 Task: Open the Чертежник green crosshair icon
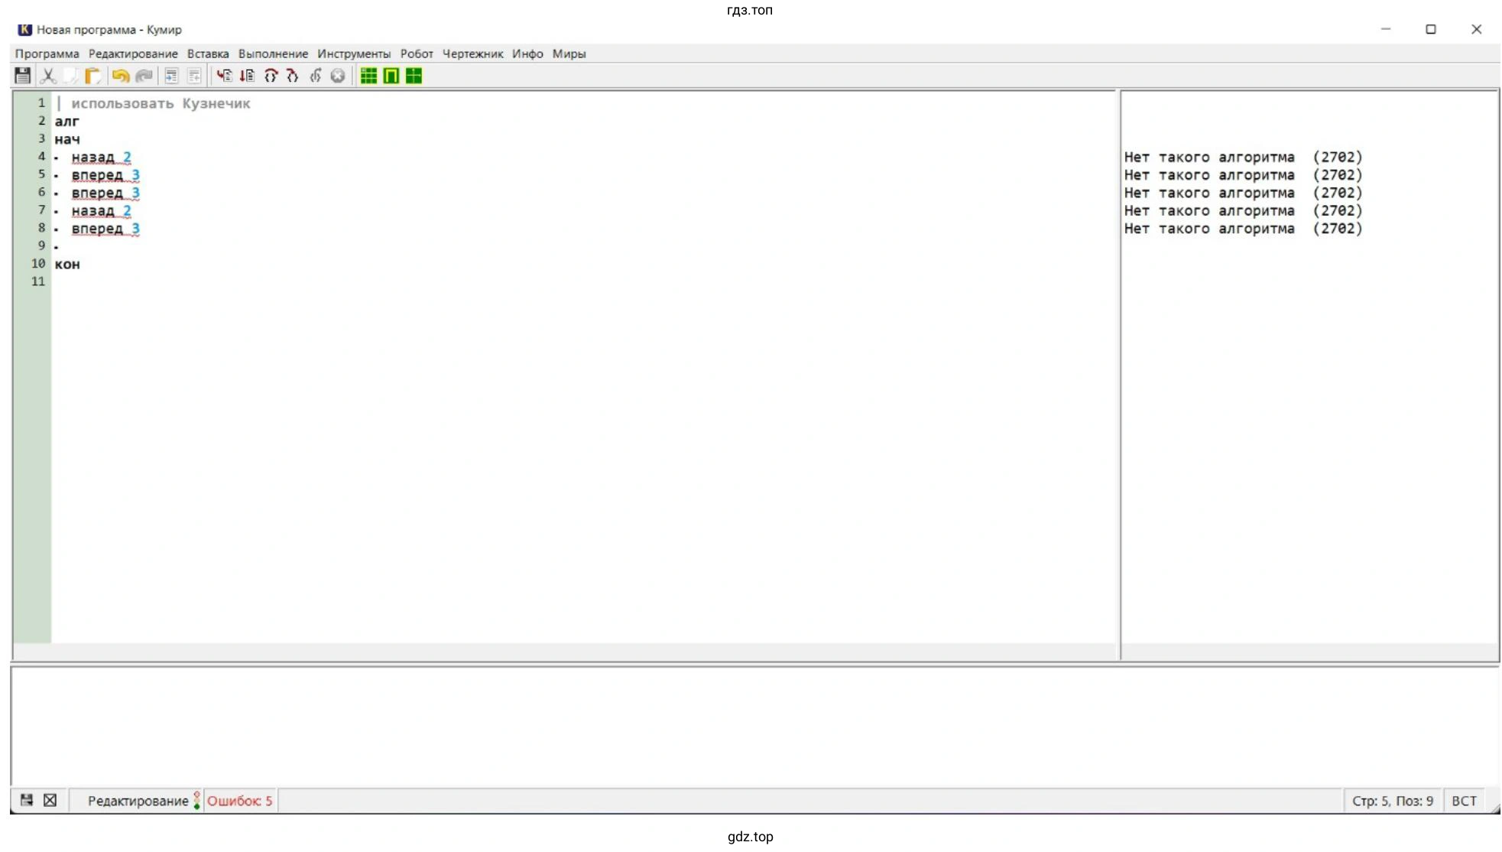pyautogui.click(x=414, y=76)
